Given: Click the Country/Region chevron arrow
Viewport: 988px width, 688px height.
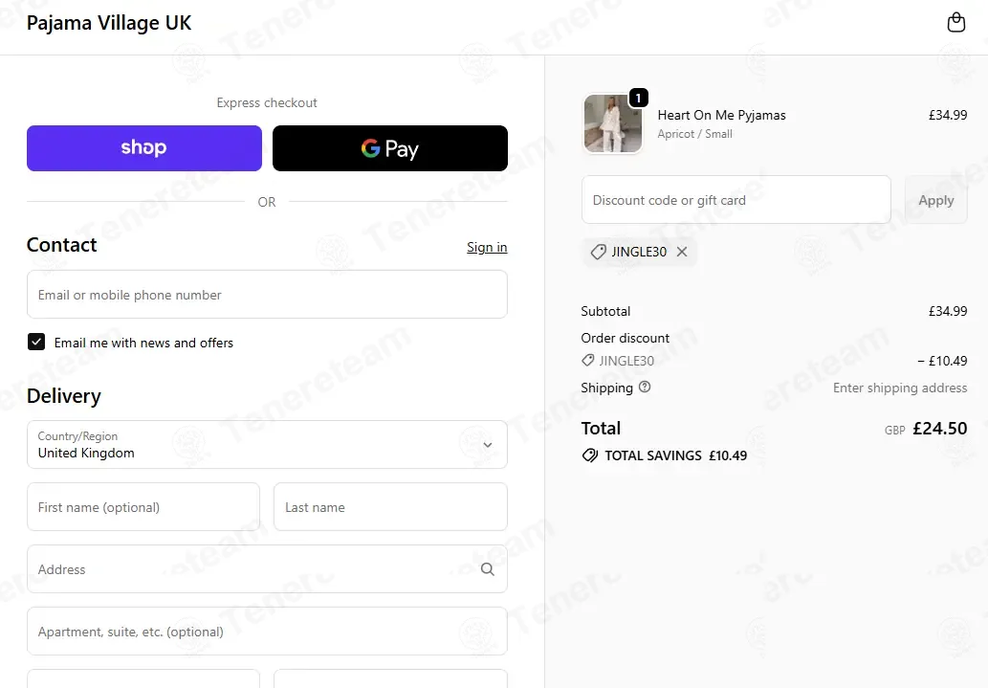Looking at the screenshot, I should click(487, 445).
